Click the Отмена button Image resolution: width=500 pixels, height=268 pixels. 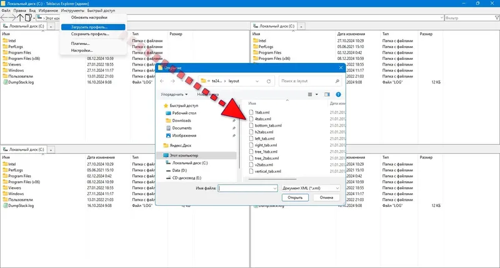[326, 198]
